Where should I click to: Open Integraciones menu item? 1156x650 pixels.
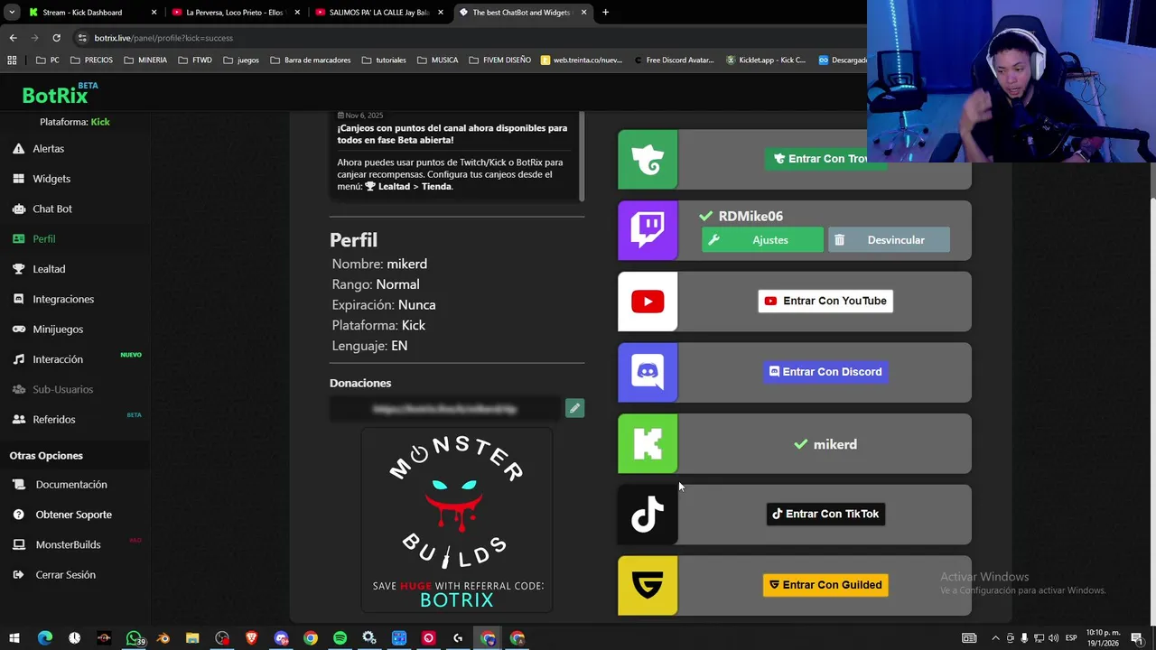point(63,299)
